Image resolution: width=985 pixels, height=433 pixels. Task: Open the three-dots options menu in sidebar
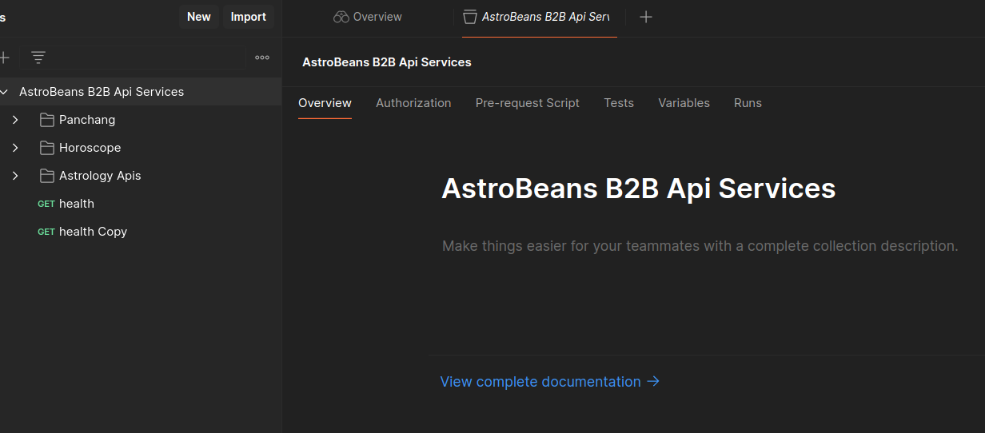[x=262, y=58]
